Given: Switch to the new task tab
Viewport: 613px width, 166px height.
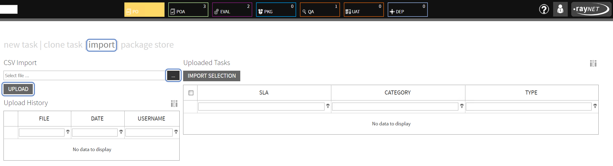Looking at the screenshot, I should tap(21, 45).
